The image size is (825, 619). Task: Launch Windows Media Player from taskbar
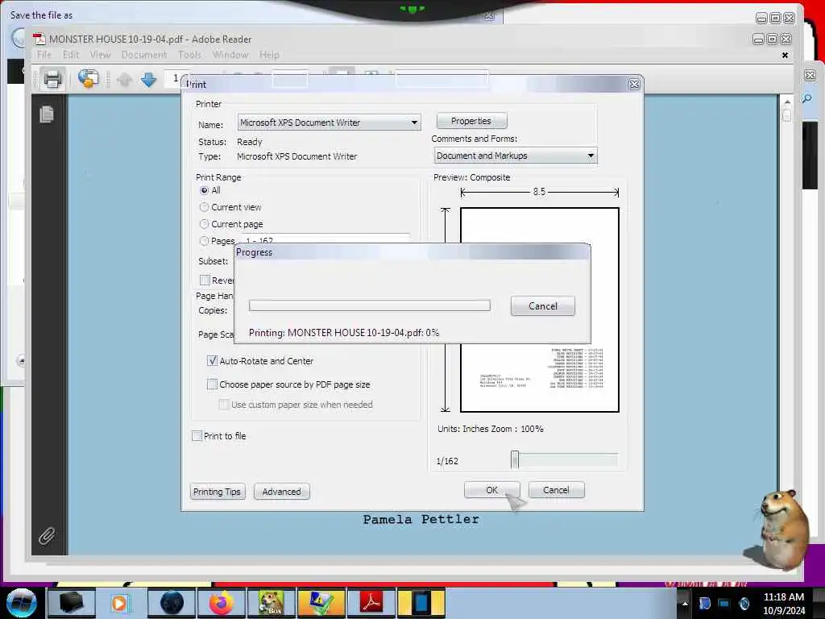[x=120, y=603]
